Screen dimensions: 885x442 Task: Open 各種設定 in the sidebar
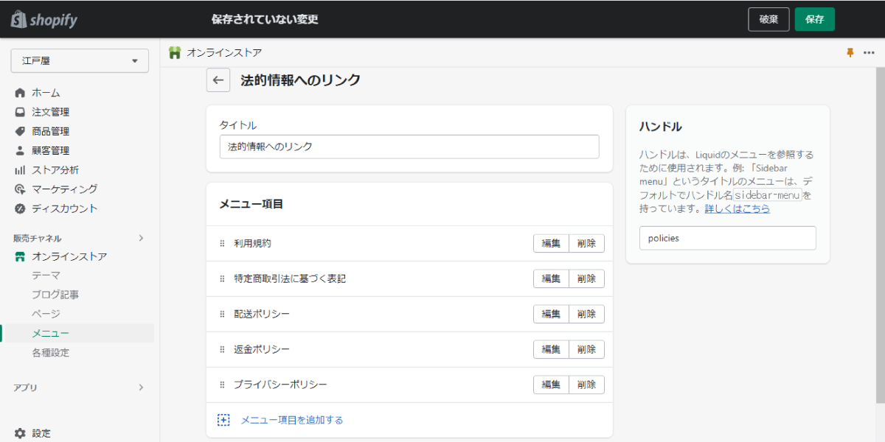click(x=50, y=352)
